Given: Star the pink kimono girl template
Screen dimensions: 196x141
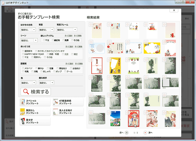Looking at the screenshot, I should (146, 113).
